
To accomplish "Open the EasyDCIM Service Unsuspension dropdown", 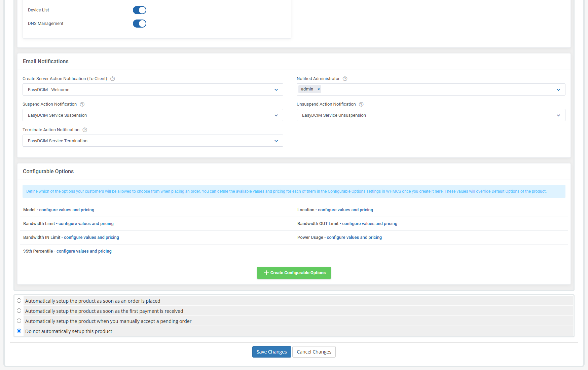I will click(431, 115).
